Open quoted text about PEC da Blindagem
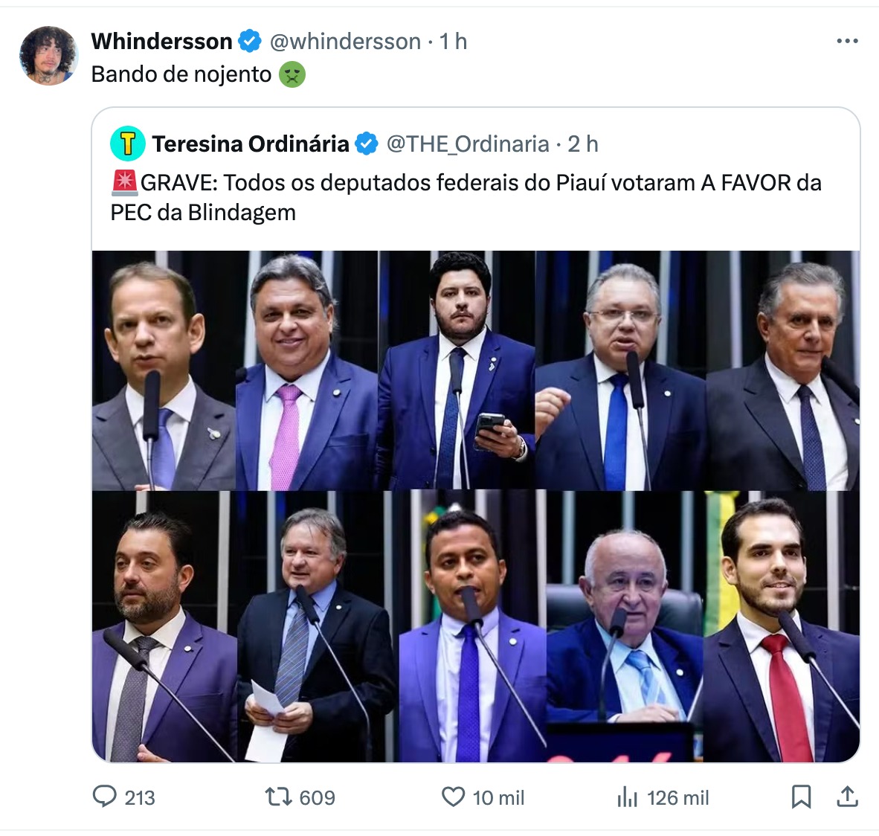 tap(466, 197)
